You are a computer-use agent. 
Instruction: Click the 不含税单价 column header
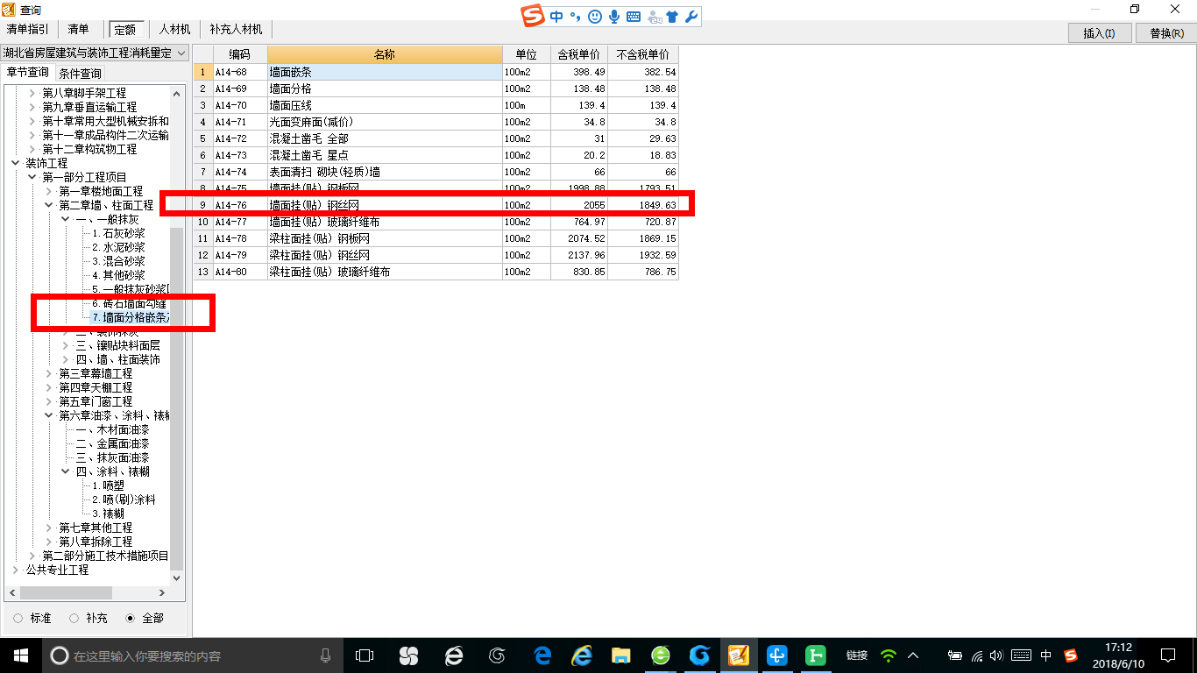(x=642, y=54)
